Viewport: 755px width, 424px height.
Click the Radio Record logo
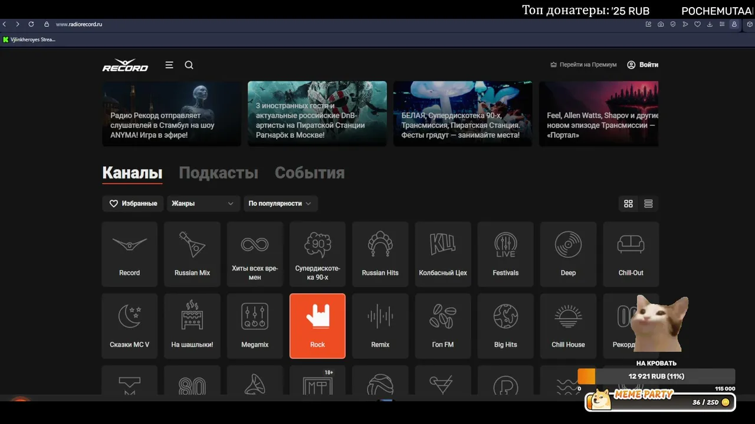(125, 65)
